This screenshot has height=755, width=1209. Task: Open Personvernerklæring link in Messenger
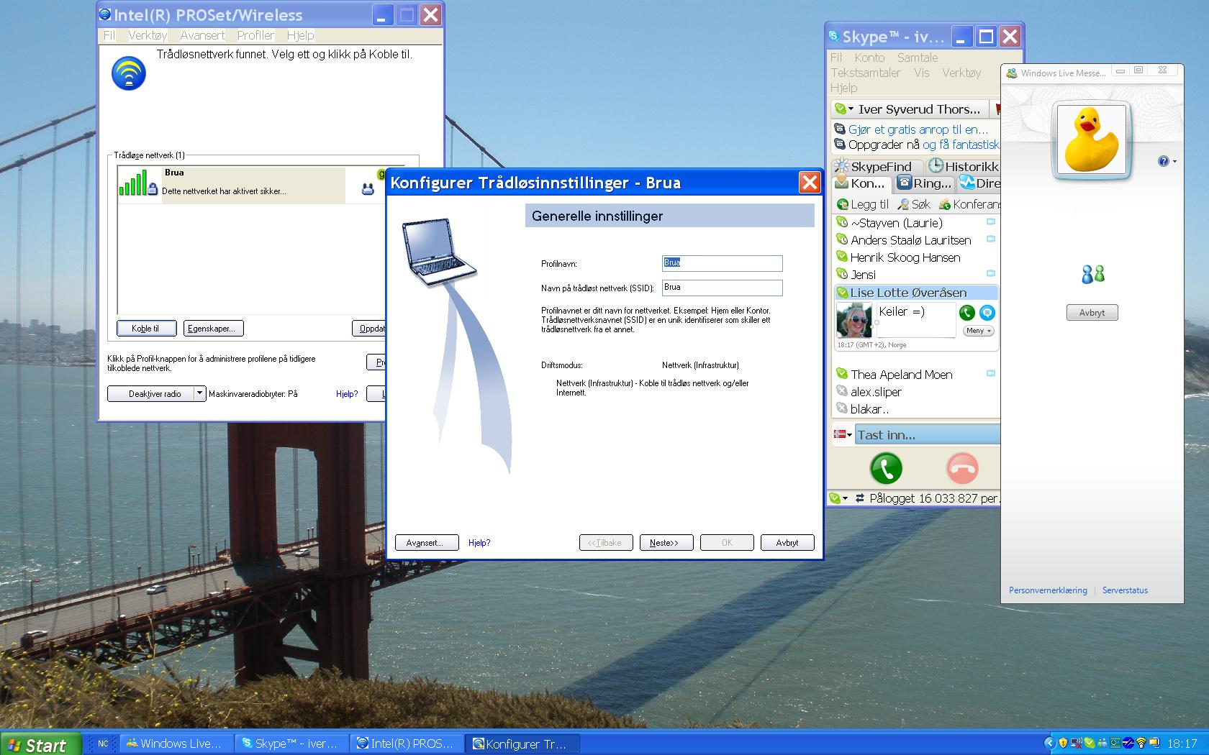pos(1048,590)
